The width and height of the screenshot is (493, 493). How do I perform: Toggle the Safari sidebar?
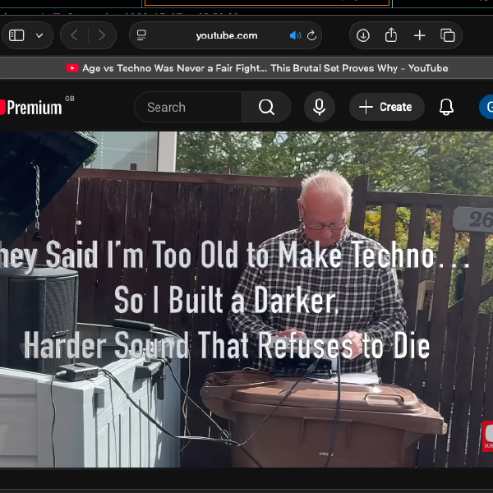[16, 35]
